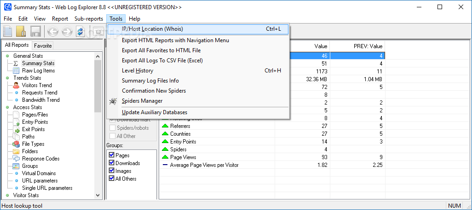472x210 pixels.
Task: Collapse the Trends Stats tree group
Action: [x=7, y=78]
